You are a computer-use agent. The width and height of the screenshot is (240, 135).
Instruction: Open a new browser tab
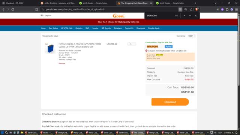coord(195,3)
